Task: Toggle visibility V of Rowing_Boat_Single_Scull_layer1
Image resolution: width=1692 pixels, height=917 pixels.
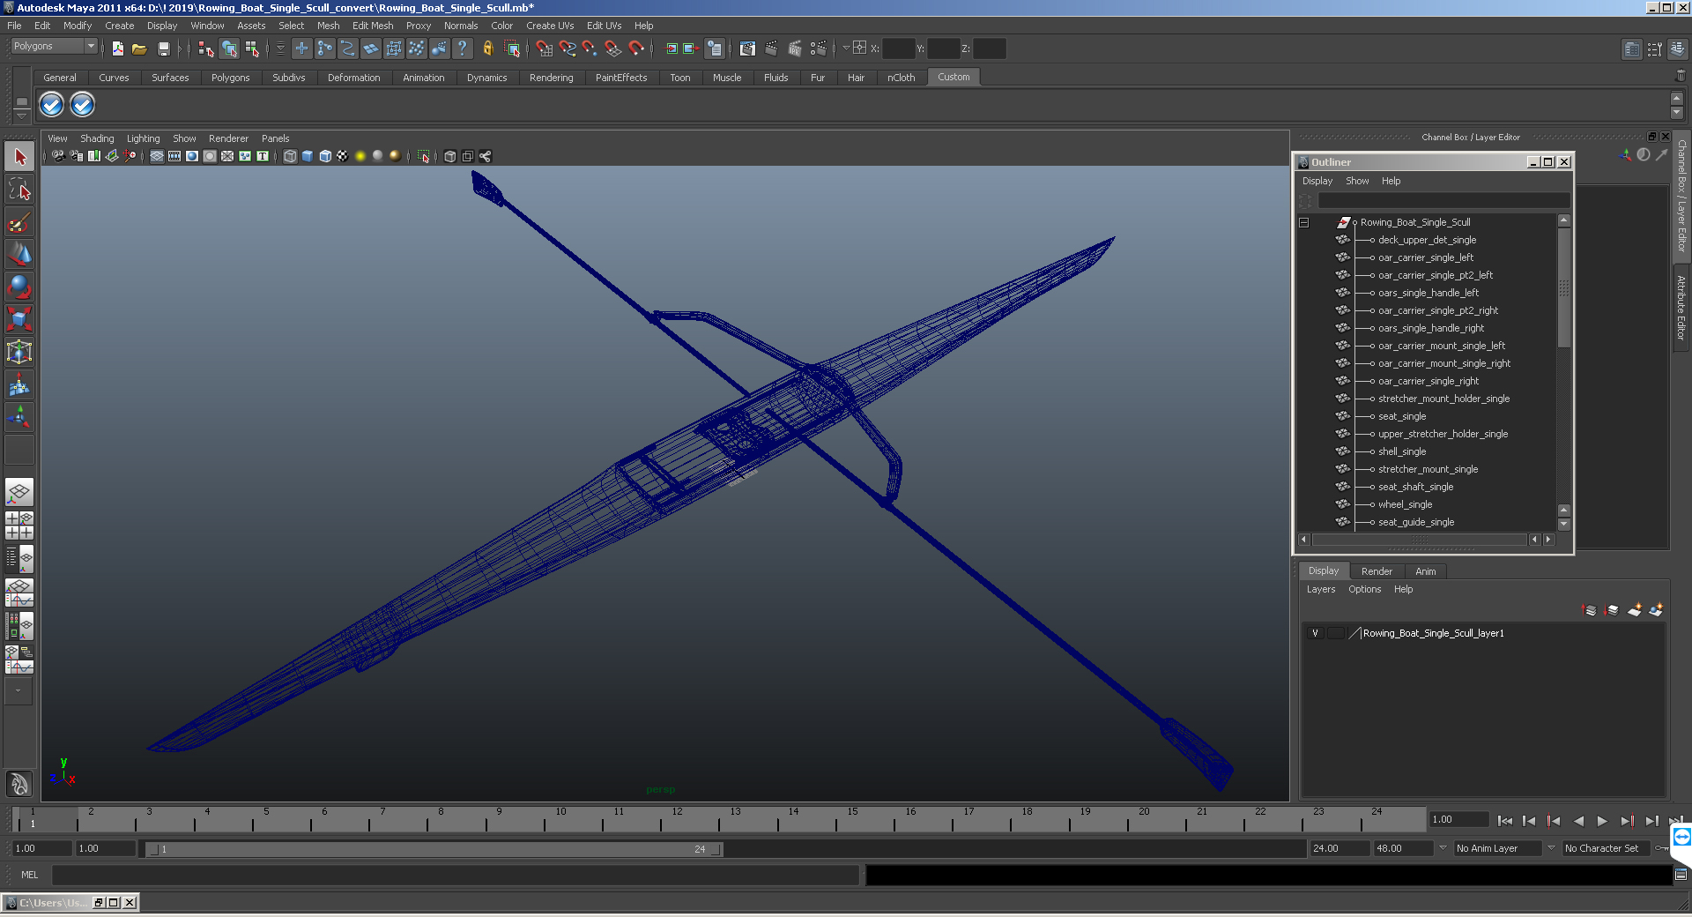Action: click(x=1316, y=633)
